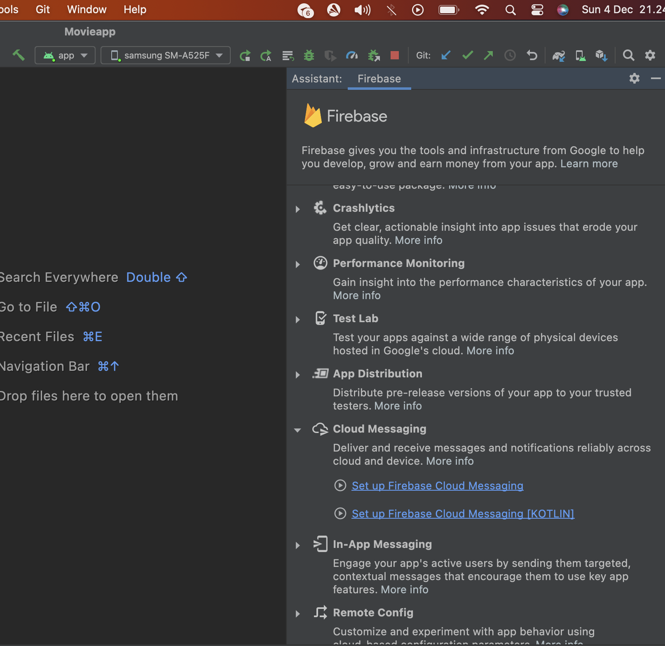Open the app run configuration dropdown
Viewport: 665px width, 646px height.
[65, 55]
